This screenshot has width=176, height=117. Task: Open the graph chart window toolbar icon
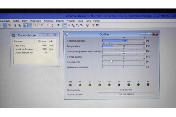38,25
